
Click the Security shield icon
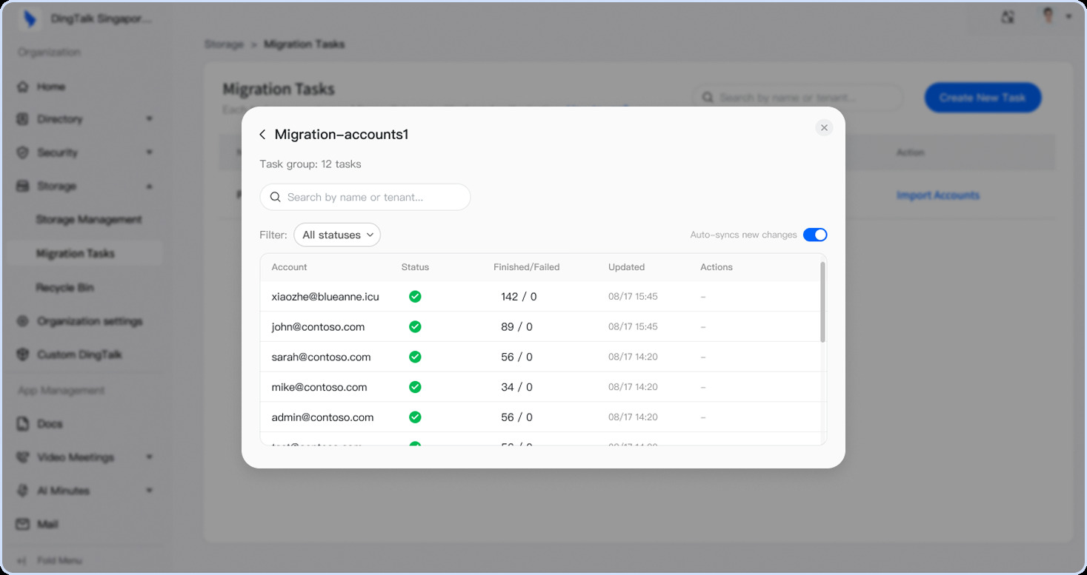click(x=23, y=152)
